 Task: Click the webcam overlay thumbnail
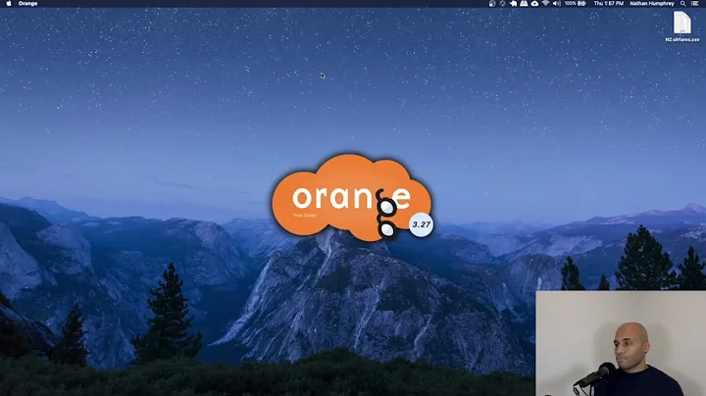click(x=621, y=343)
